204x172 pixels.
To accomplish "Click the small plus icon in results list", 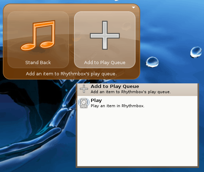I will pos(84,89).
